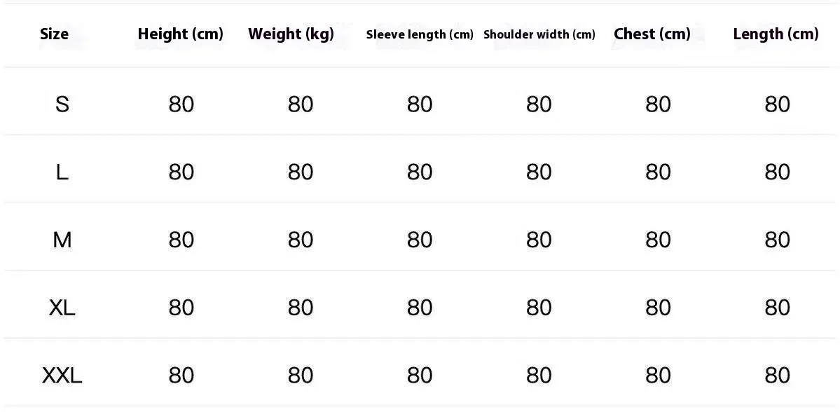840x412 pixels.
Task: Click the Height value for size XXL
Action: (x=181, y=376)
